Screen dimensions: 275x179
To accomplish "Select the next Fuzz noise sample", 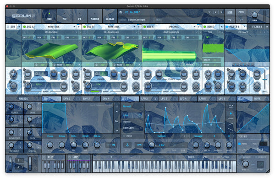I will pyautogui.click(x=222, y=32).
